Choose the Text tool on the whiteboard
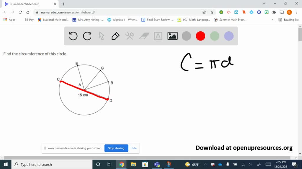Viewport: 302px width, 169px height. pos(158,36)
